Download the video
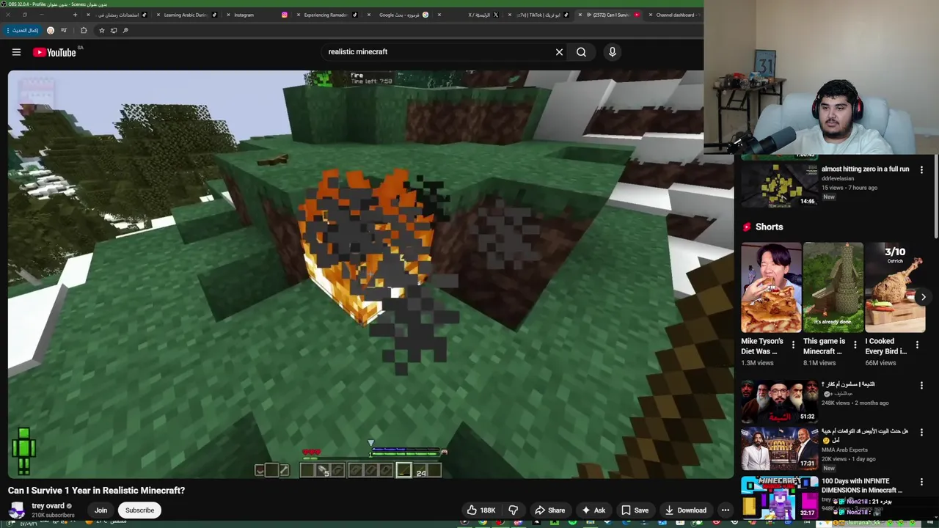The image size is (939, 528). [685, 510]
